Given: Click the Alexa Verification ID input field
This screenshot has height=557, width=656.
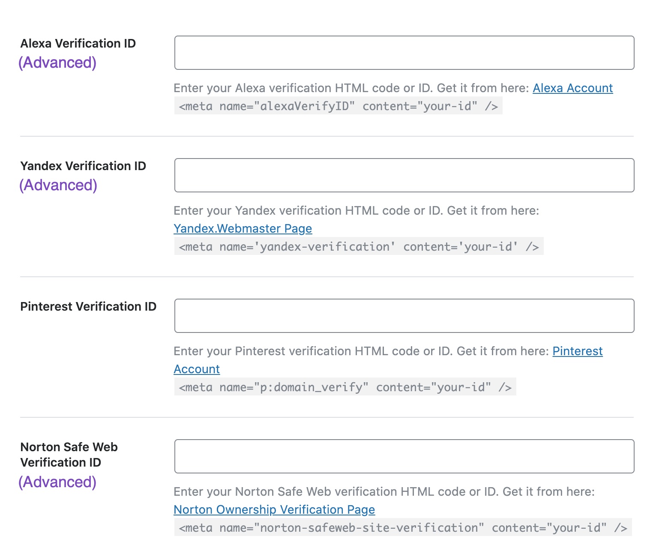Looking at the screenshot, I should pos(404,53).
